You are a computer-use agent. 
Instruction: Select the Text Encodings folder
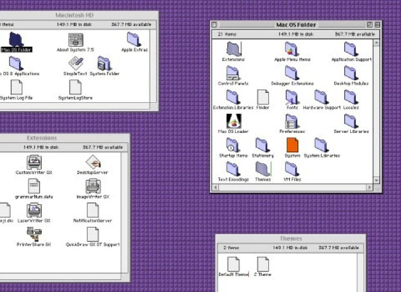tap(233, 169)
